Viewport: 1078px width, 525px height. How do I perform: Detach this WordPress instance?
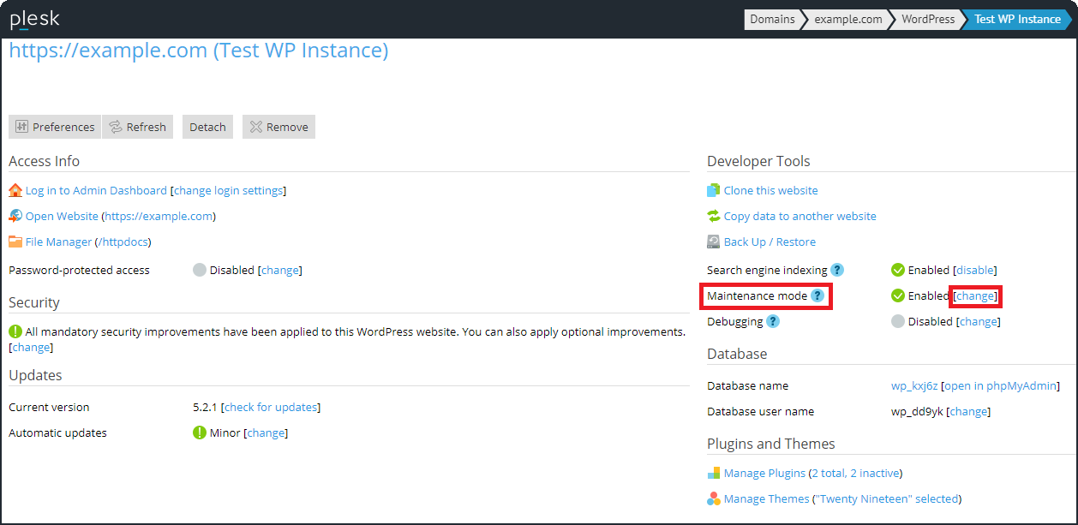207,127
